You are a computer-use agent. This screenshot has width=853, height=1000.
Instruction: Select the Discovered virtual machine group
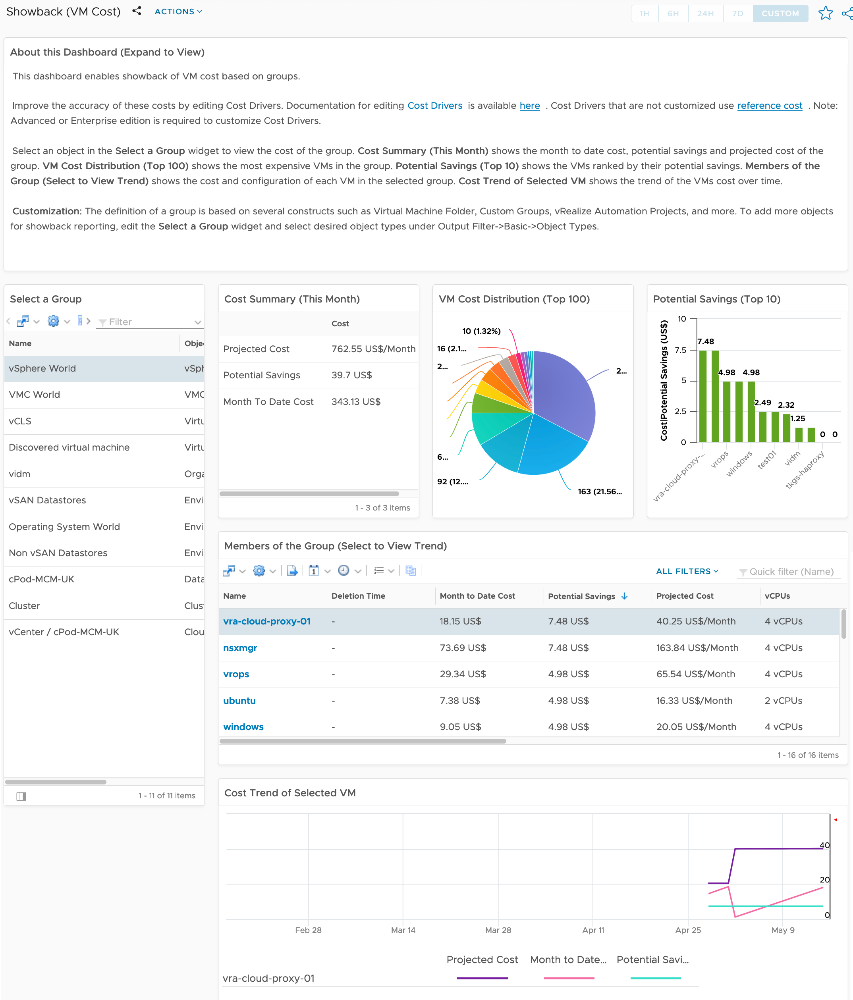pyautogui.click(x=104, y=447)
